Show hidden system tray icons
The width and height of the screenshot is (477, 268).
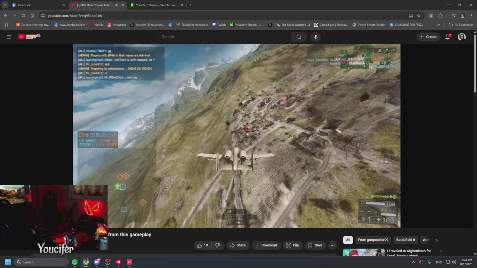413,262
